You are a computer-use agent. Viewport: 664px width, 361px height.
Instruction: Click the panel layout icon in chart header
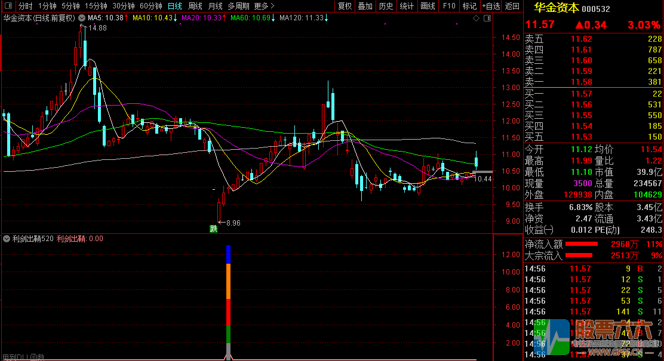pos(488,18)
